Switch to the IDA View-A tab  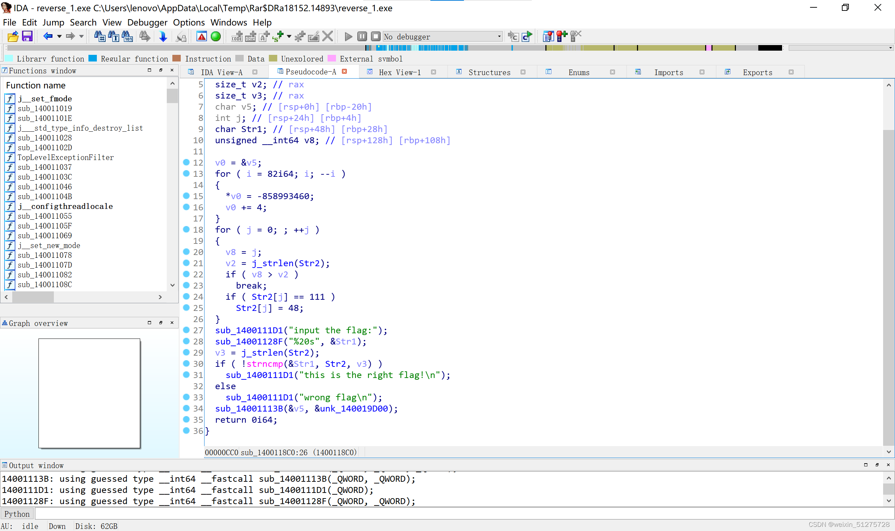(x=222, y=72)
